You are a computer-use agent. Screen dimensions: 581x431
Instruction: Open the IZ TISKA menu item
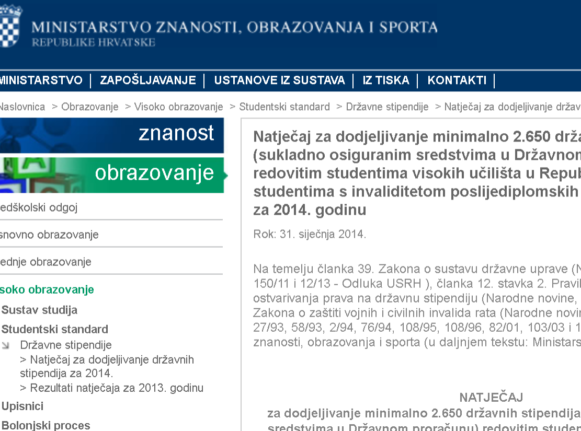pyautogui.click(x=386, y=80)
